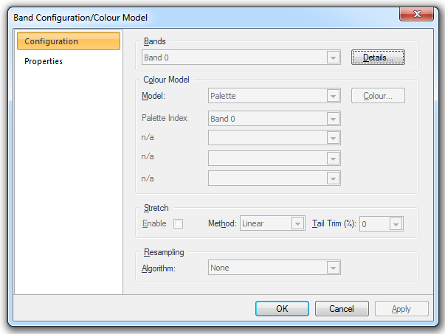Open the first n/a dropdown

(x=274, y=138)
